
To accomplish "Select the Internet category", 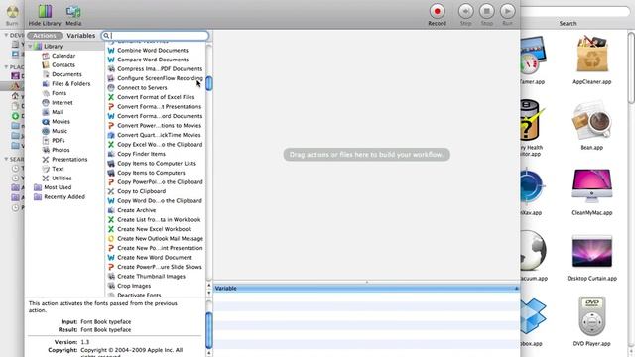I will 62,103.
